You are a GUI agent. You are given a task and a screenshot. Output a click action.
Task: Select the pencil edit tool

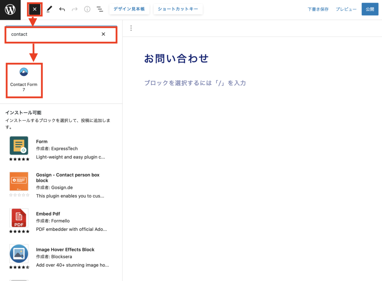point(49,9)
